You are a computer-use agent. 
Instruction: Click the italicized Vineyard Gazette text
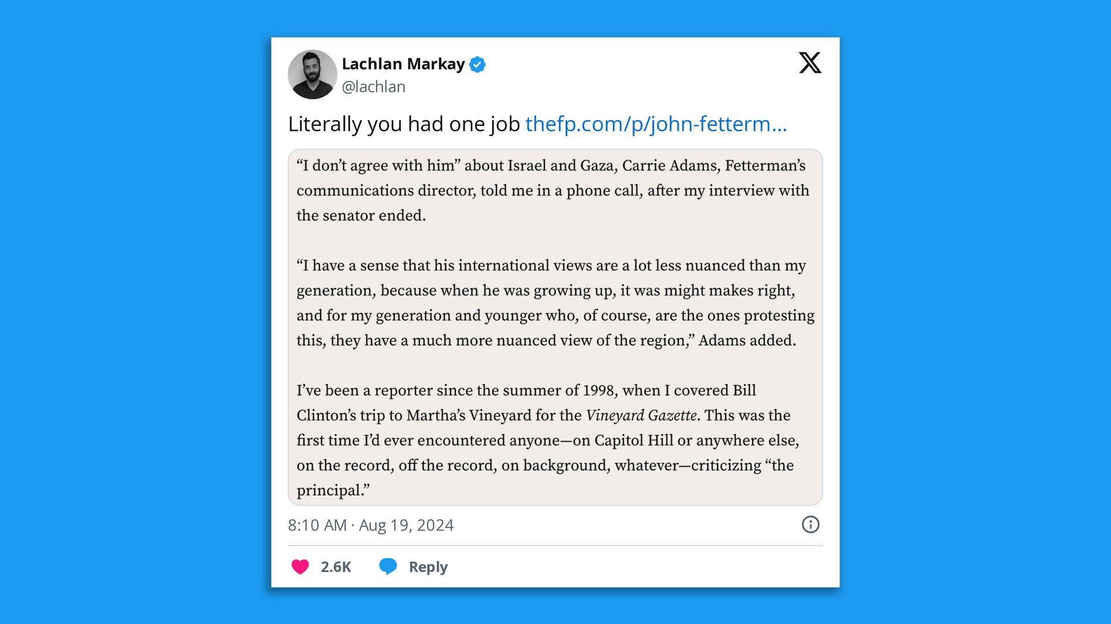click(640, 415)
